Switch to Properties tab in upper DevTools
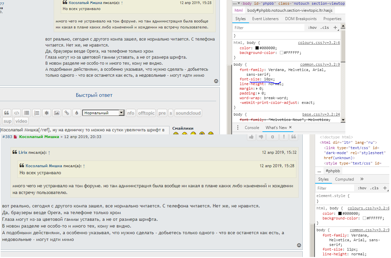 tap(332, 19)
